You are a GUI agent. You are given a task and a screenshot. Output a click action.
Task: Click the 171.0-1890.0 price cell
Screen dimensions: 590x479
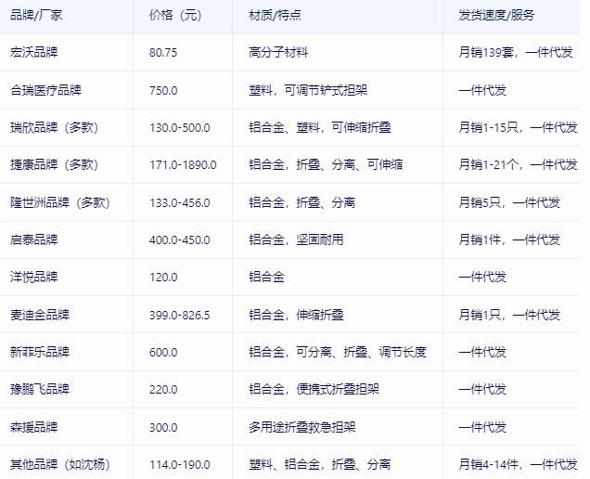(183, 165)
